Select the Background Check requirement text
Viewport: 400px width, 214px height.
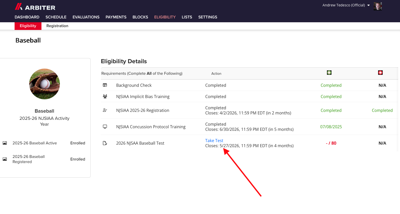[134, 85]
